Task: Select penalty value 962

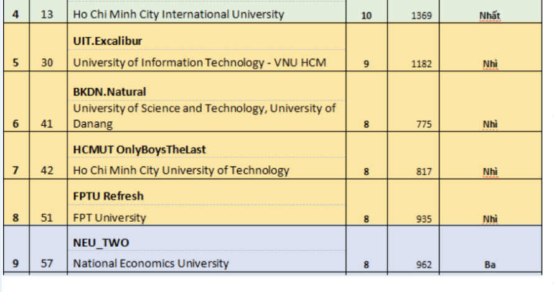Action: click(x=424, y=265)
